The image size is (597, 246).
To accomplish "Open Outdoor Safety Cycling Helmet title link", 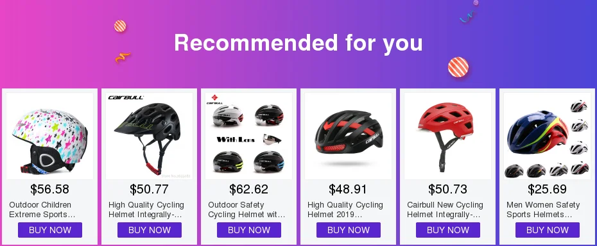I will point(247,209).
